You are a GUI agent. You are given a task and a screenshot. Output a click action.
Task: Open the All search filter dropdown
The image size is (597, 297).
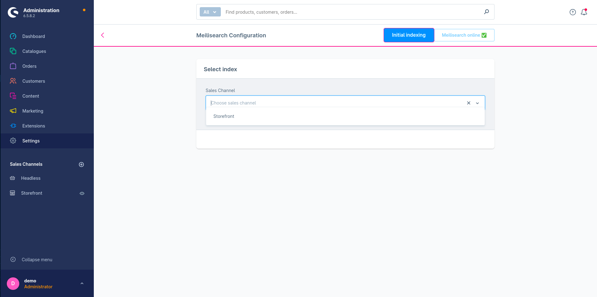point(210,12)
